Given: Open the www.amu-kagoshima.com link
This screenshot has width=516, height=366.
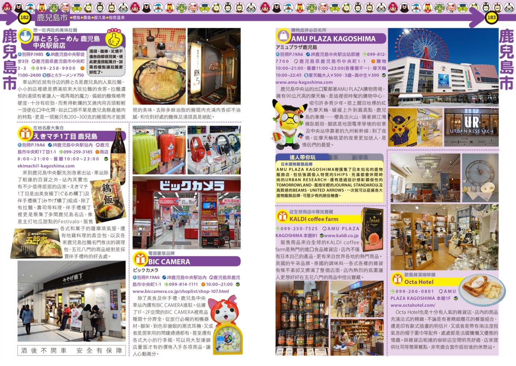Looking at the screenshot, I should pos(304,82).
